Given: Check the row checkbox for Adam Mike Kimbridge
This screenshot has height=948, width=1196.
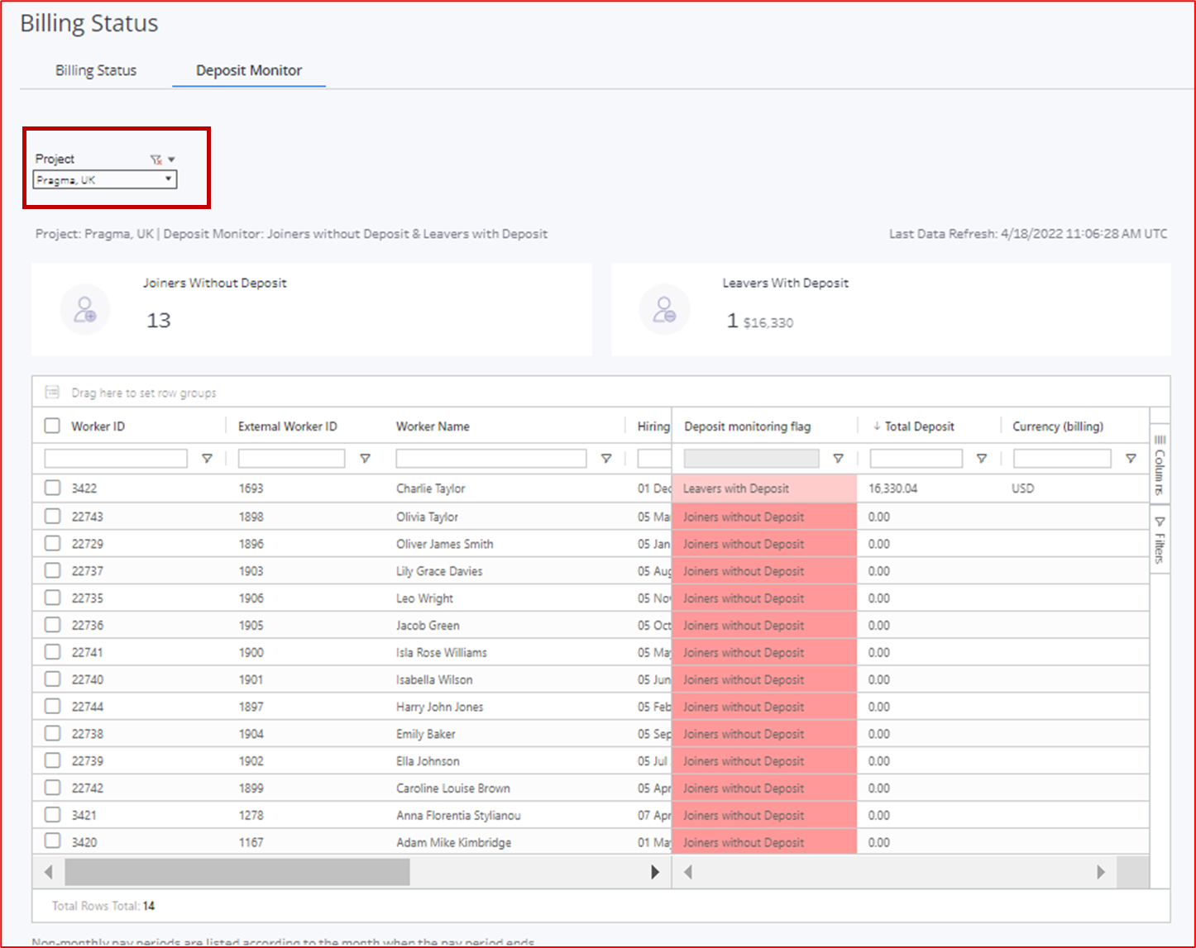Looking at the screenshot, I should [x=52, y=841].
